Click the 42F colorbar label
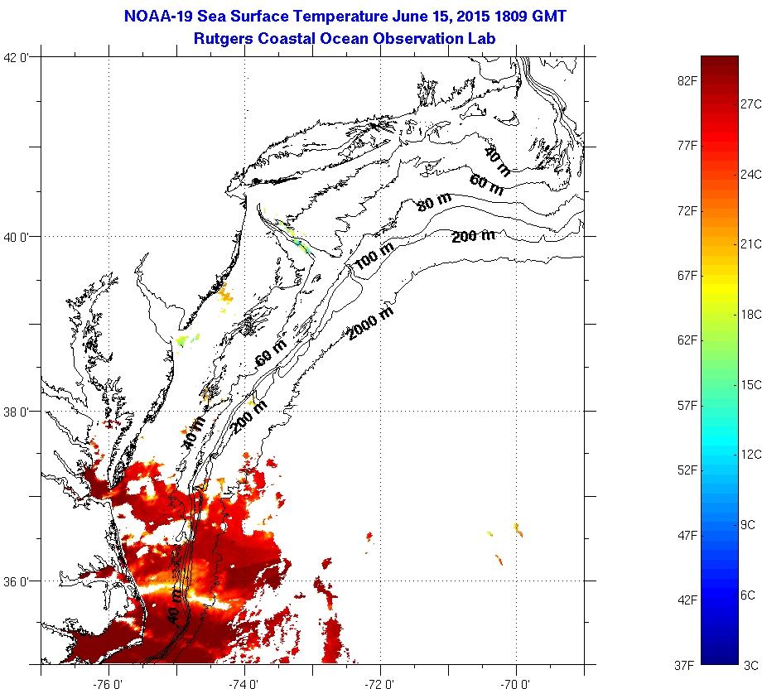This screenshot has height=689, width=762. pos(687,600)
